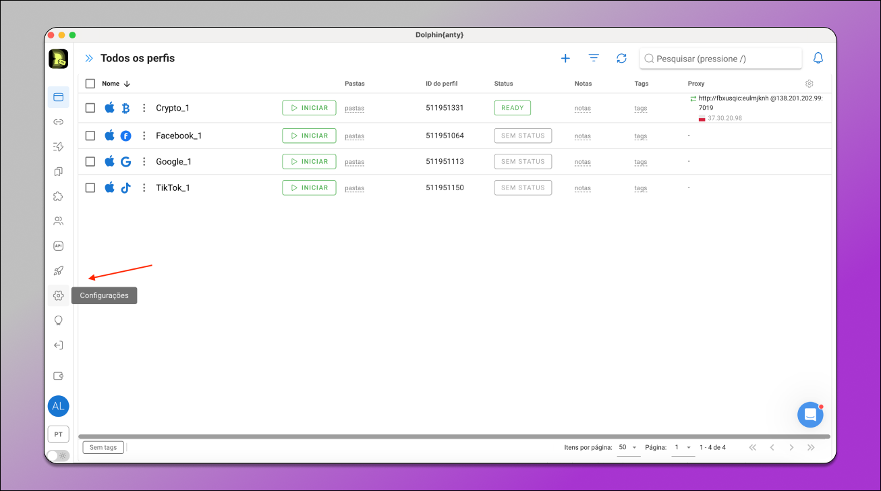
Task: Open the copy/bookmarks sidebar icon
Action: 58,171
